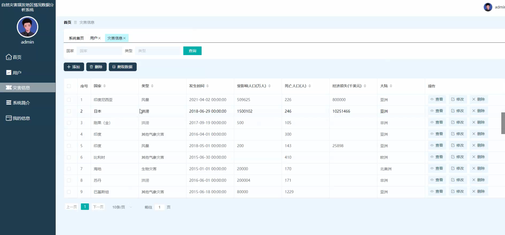Delete the 刚果（金） row
The height and width of the screenshot is (235, 505).
click(479, 122)
